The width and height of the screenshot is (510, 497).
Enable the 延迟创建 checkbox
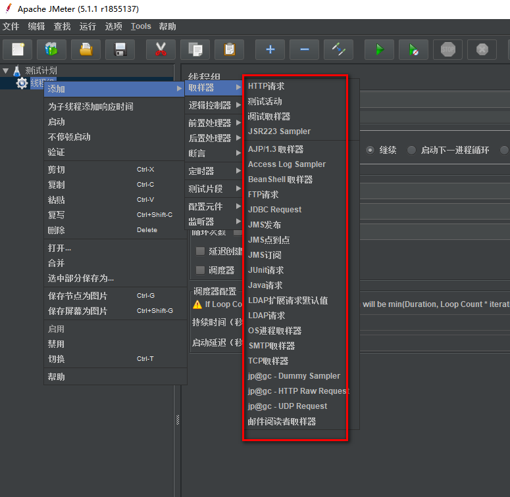pos(200,251)
